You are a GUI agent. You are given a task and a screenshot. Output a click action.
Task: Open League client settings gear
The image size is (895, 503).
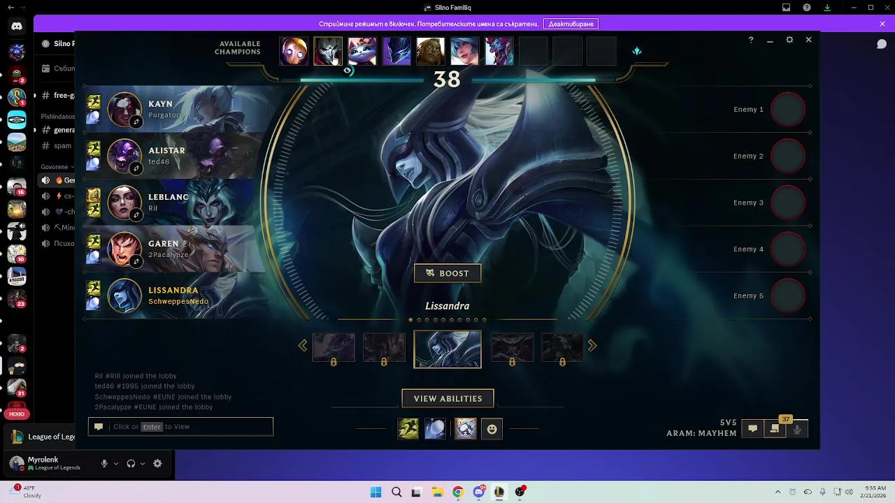[789, 40]
